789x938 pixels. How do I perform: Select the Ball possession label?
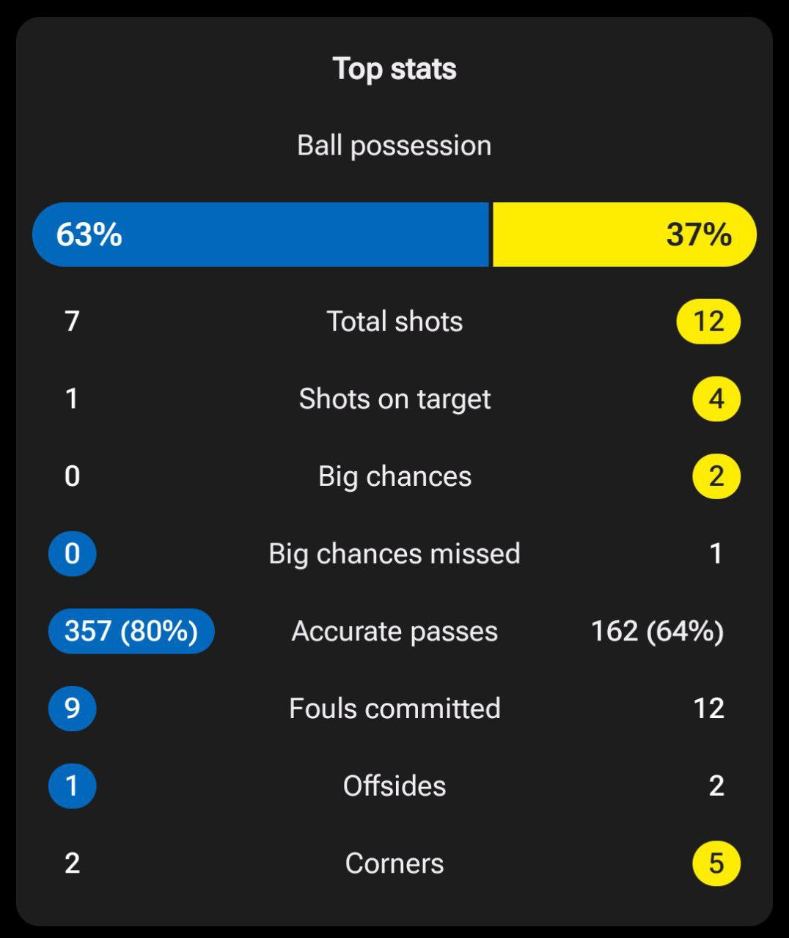click(x=394, y=146)
